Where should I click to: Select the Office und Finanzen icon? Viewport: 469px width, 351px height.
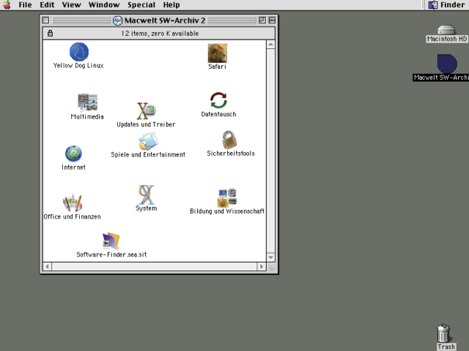pos(73,203)
